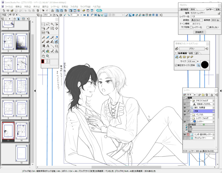
Task: Open zoom value arrow next to 25.0
Action: coord(51,15)
